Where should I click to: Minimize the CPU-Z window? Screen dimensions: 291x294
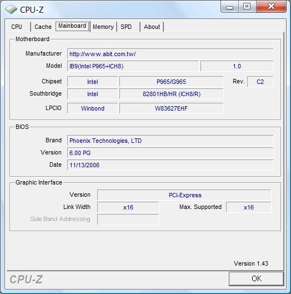point(230,7)
